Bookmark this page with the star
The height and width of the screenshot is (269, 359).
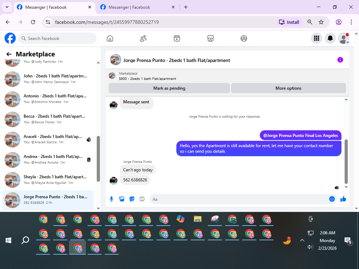[x=321, y=22]
